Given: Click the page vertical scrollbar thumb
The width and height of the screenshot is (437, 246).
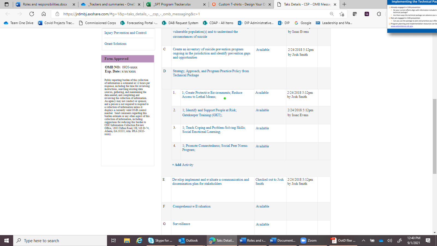Looking at the screenshot, I should 435,136.
